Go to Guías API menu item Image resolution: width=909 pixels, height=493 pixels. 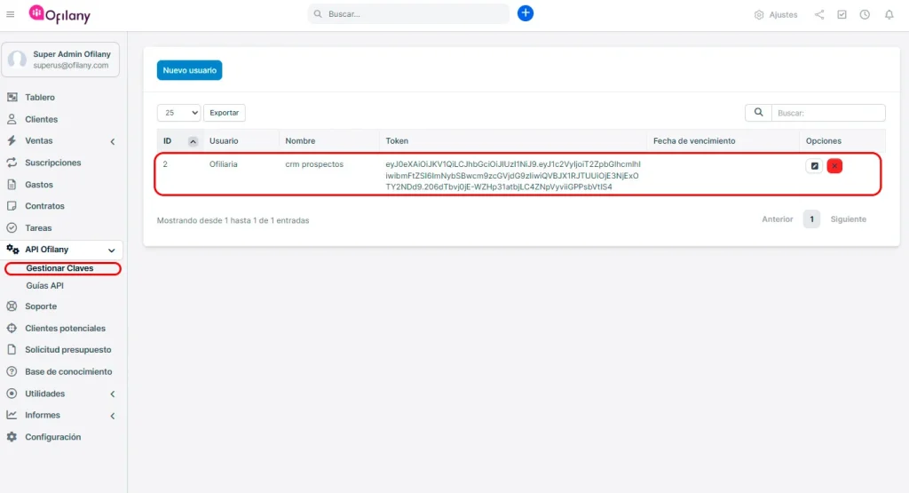(x=45, y=286)
